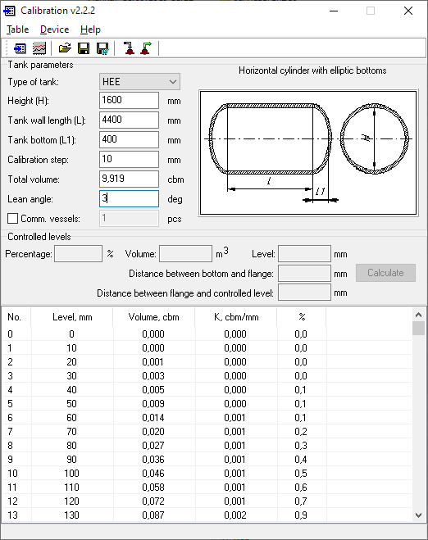This screenshot has height=540, width=428.
Task: Click the Volume, cbm column header
Action: (153, 317)
